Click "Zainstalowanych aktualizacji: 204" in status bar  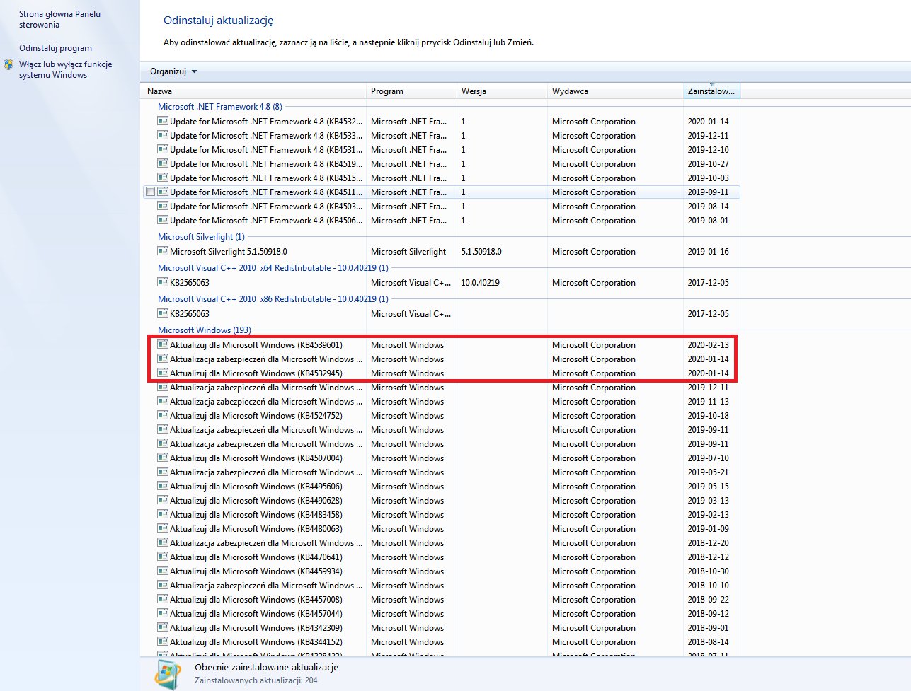click(256, 680)
